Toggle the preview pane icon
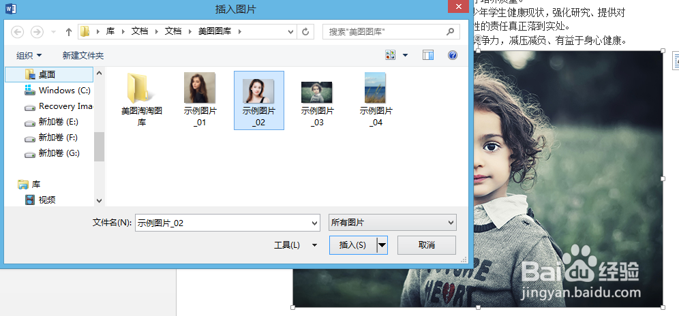This screenshot has height=316, width=679. [428, 55]
